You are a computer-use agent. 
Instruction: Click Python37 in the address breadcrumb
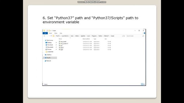(106, 36)
